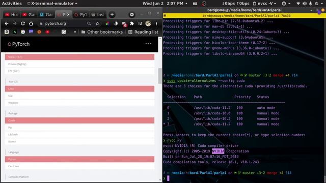Switch to the blue-icon 'Ga' tab
The width and height of the screenshot is (326, 183).
pos(46,15)
